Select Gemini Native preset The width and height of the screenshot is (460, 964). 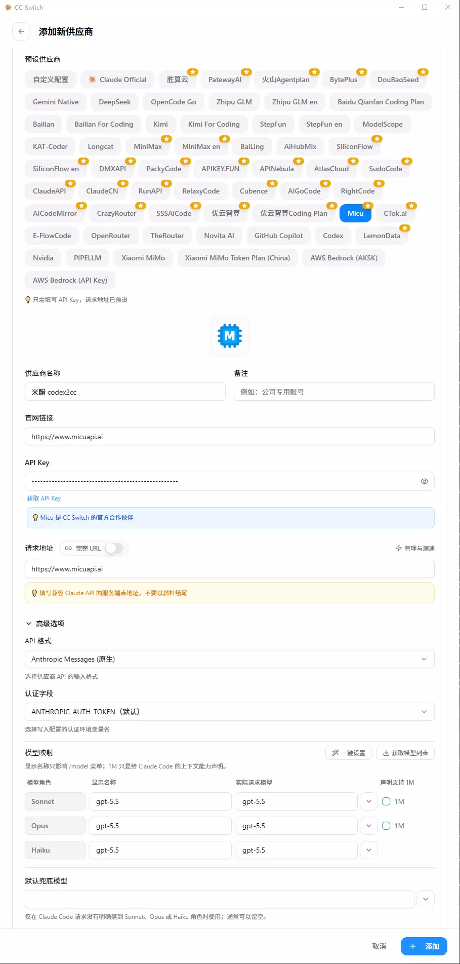[x=56, y=102]
